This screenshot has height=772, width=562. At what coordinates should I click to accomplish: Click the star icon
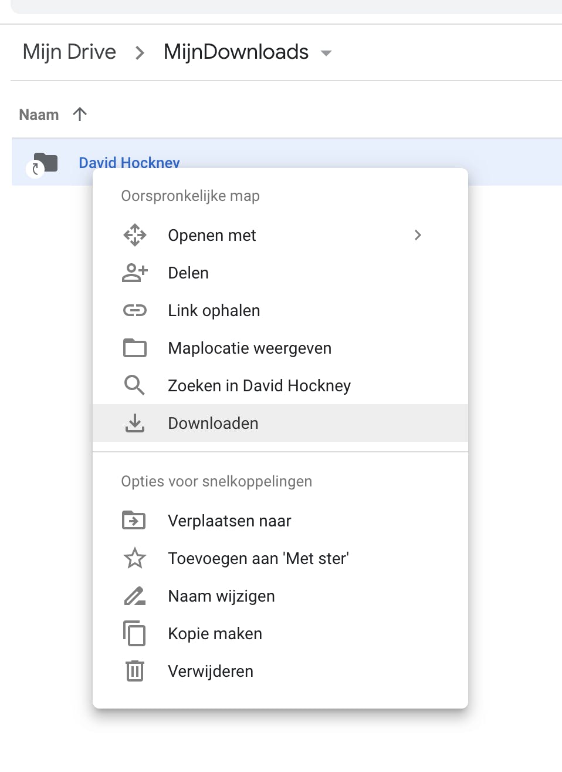coord(135,558)
